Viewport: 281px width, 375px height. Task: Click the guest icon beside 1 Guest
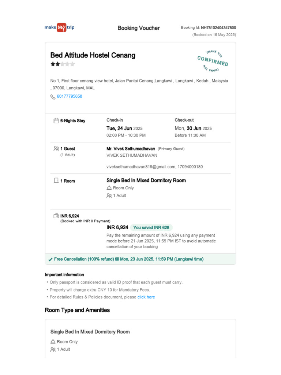click(56, 149)
